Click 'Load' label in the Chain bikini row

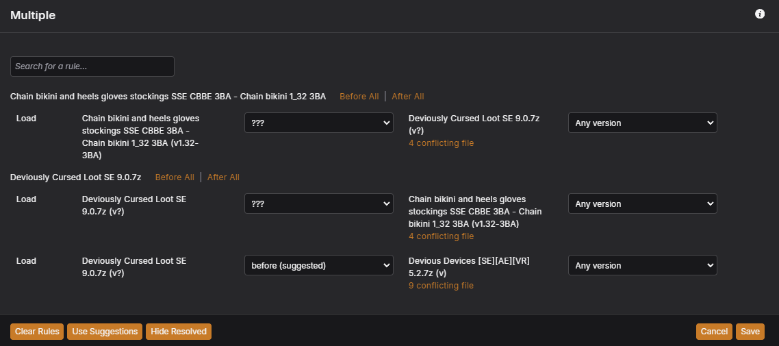click(26, 119)
